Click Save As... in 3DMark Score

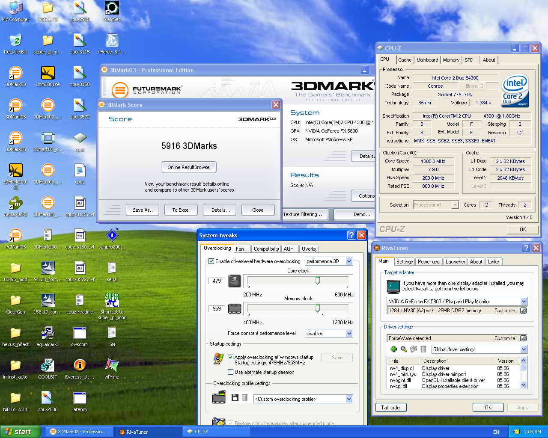[143, 210]
